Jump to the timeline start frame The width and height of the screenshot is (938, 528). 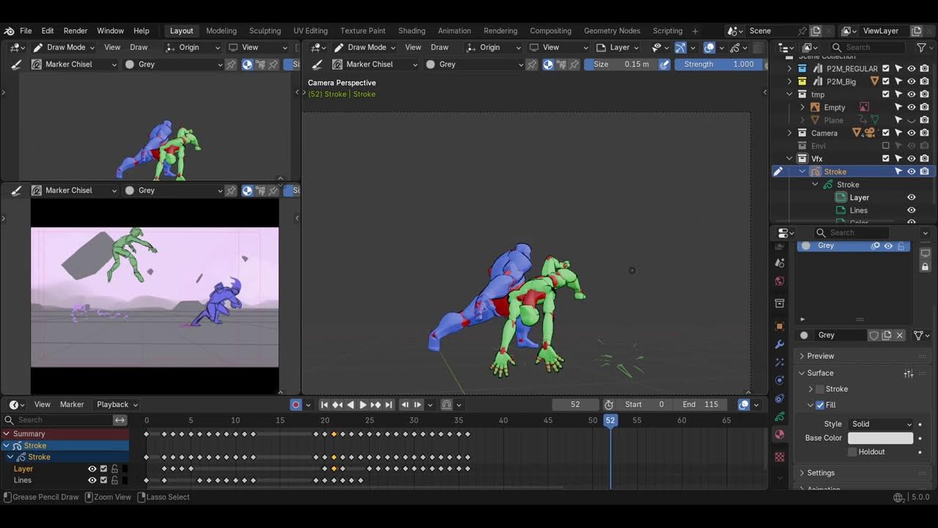click(324, 404)
